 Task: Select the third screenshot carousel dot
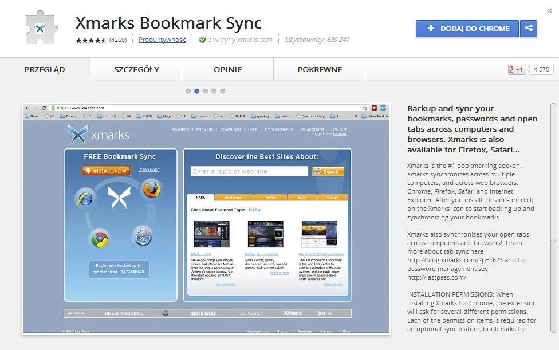point(206,91)
